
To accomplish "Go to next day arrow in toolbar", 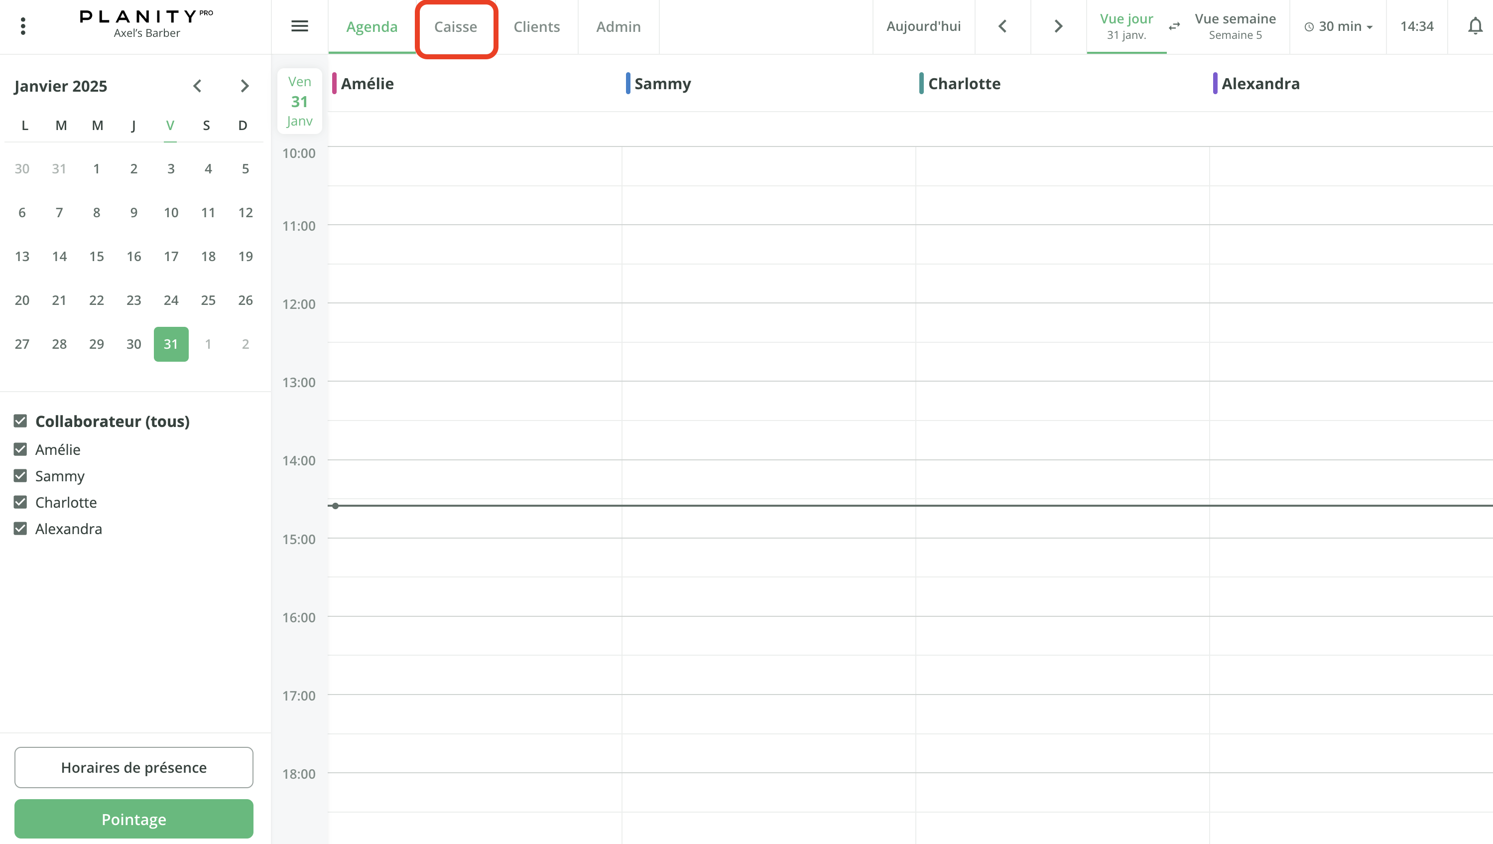I will pos(1058,26).
